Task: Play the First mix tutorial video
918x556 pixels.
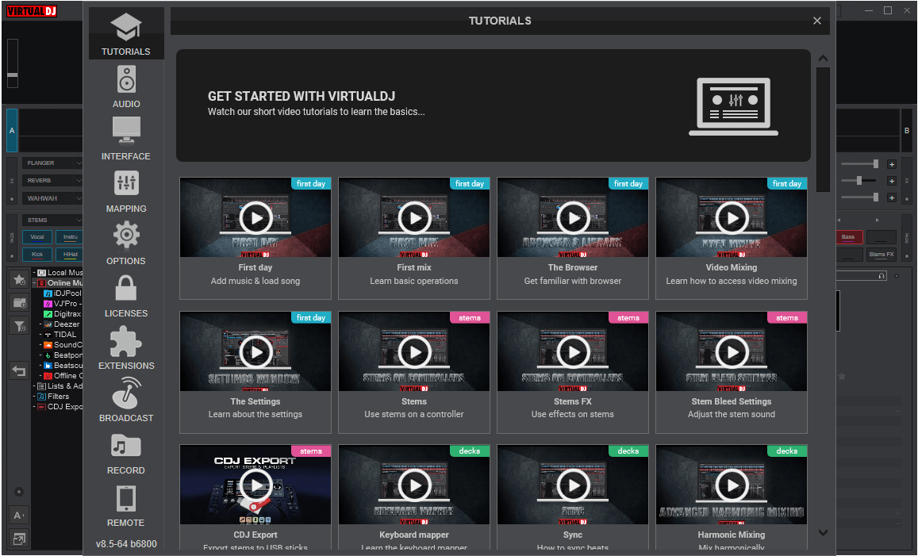Action: coord(414,217)
